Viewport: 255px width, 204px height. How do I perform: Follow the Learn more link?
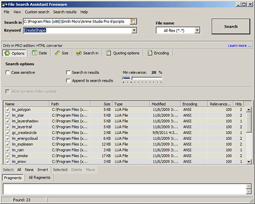pos(240,46)
